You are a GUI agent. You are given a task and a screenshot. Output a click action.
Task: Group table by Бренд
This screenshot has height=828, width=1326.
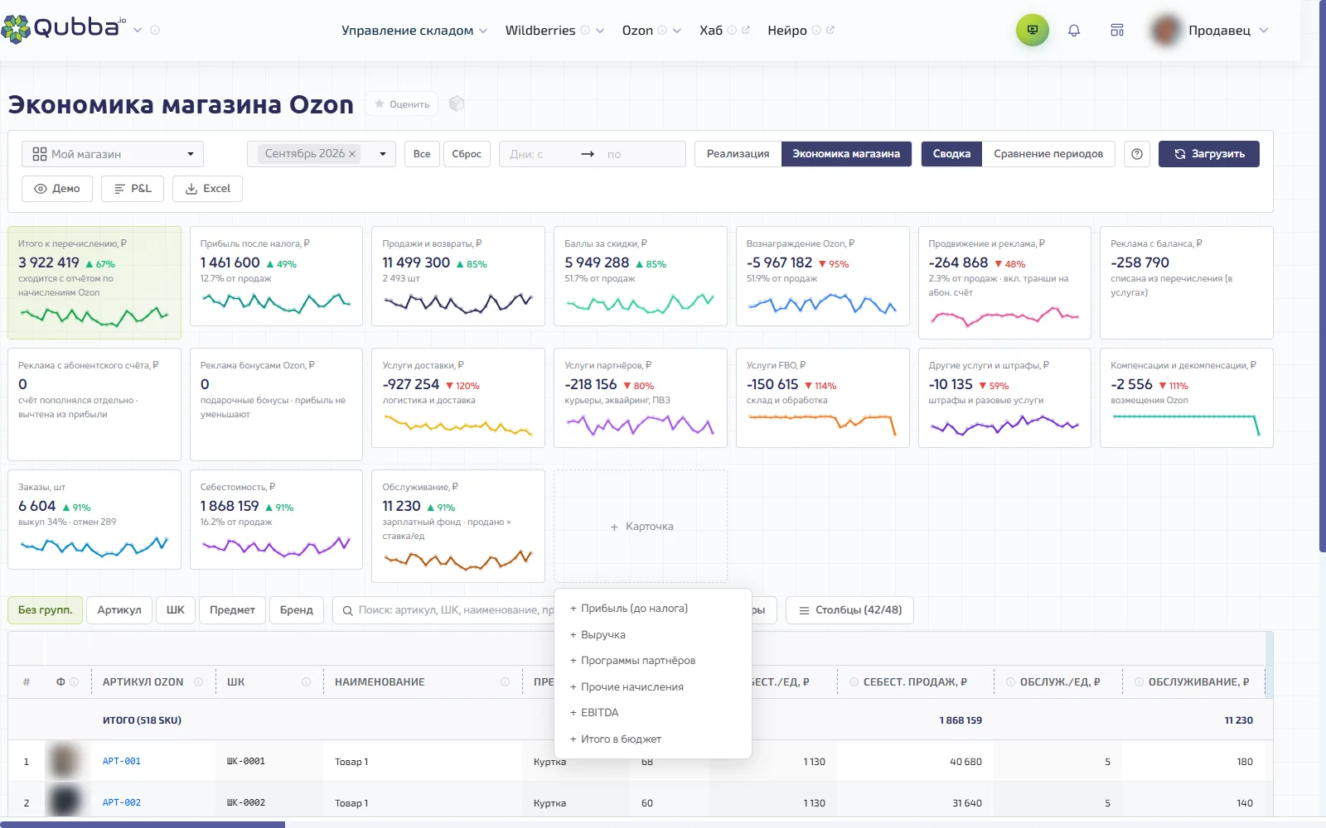pos(297,610)
